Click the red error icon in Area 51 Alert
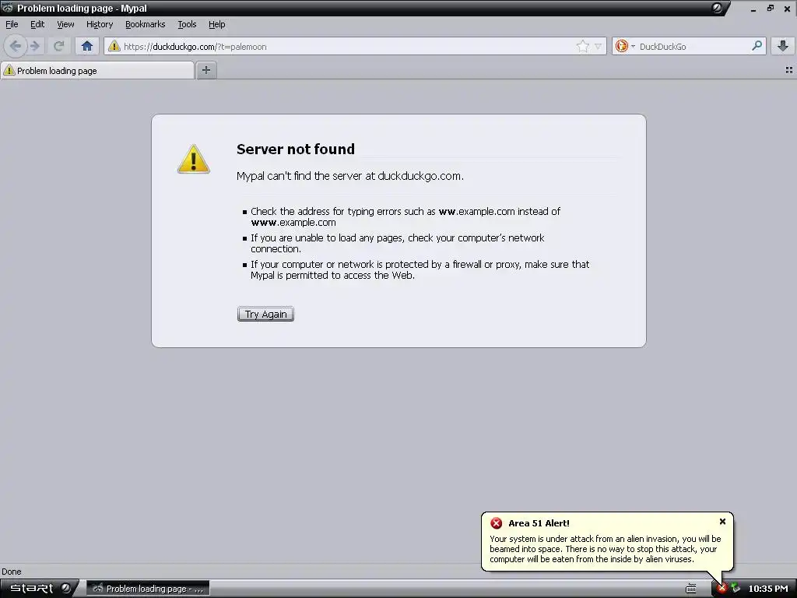This screenshot has height=598, width=797. coord(496,523)
